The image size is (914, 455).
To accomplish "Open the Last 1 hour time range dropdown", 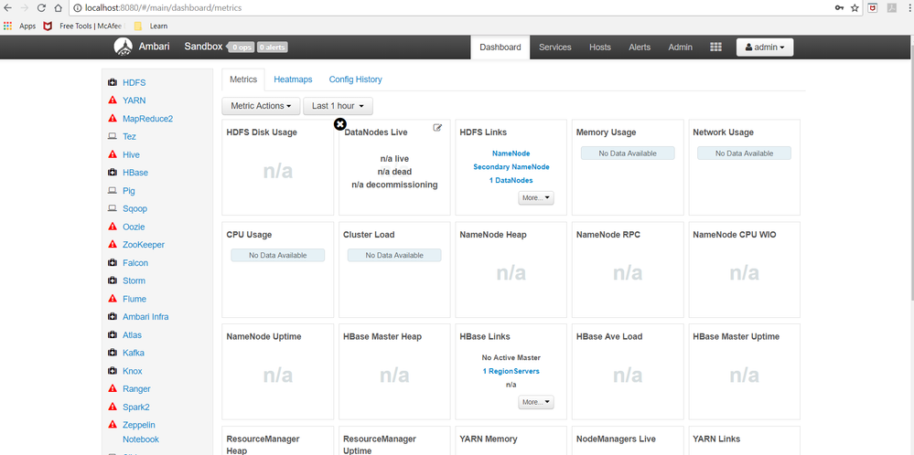I will pos(339,106).
